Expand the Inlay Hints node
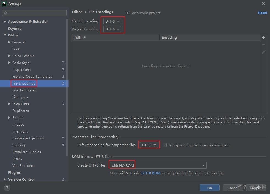270x194 pixels. [x=9, y=104]
